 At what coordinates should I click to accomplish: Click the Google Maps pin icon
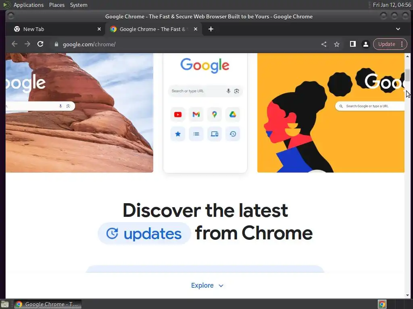tap(215, 115)
